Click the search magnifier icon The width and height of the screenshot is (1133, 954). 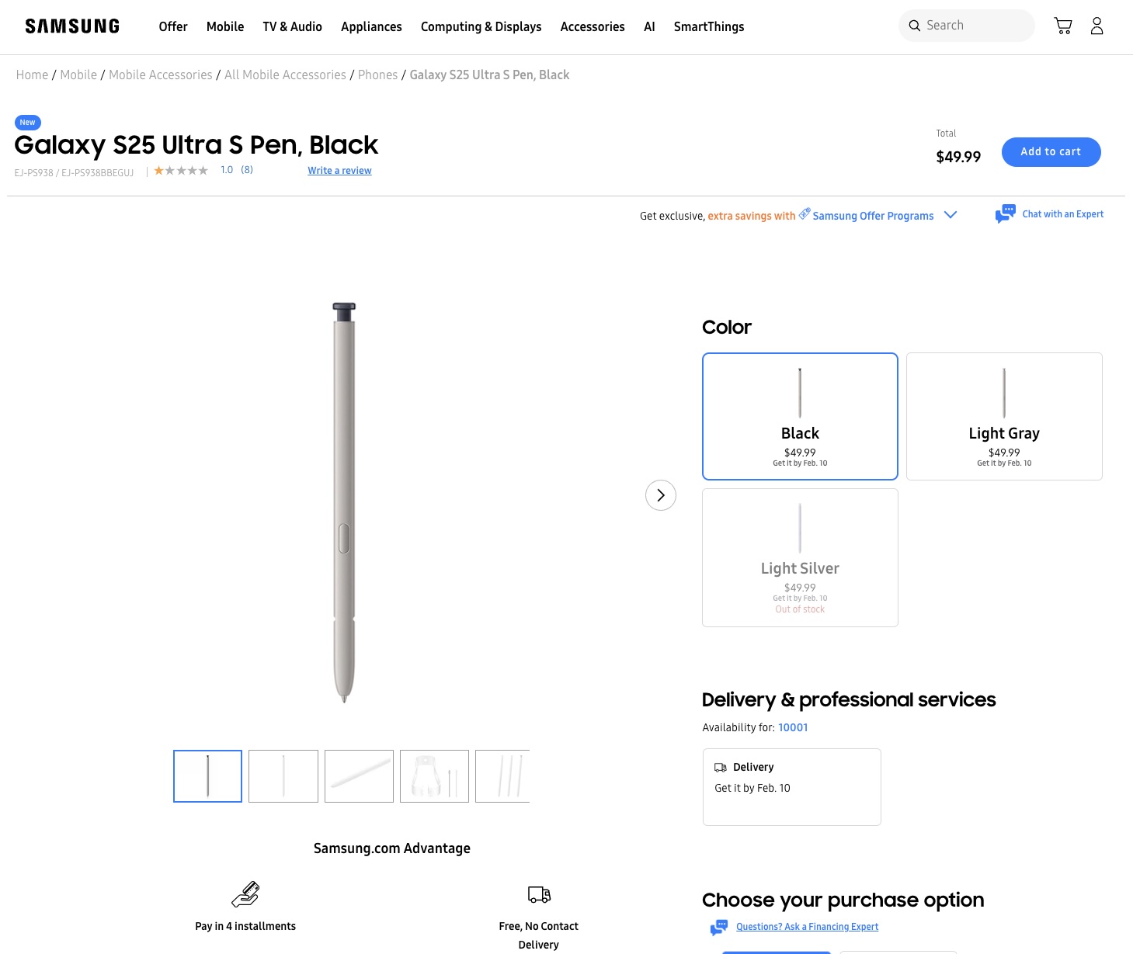tap(915, 26)
